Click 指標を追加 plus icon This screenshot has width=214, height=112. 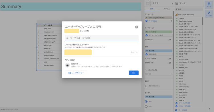click(x=146, y=54)
